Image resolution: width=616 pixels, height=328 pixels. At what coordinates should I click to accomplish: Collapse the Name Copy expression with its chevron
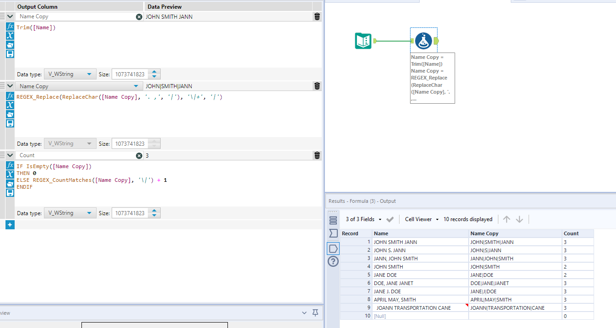tap(10, 86)
